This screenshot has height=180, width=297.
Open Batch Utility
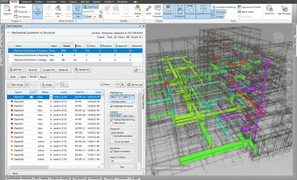click(246, 12)
